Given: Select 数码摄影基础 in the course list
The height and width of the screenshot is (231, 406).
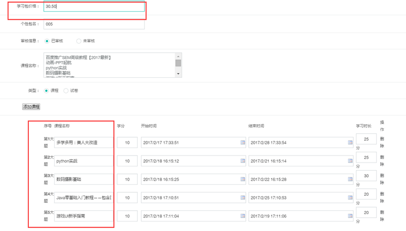Looking at the screenshot, I should 58,73.
